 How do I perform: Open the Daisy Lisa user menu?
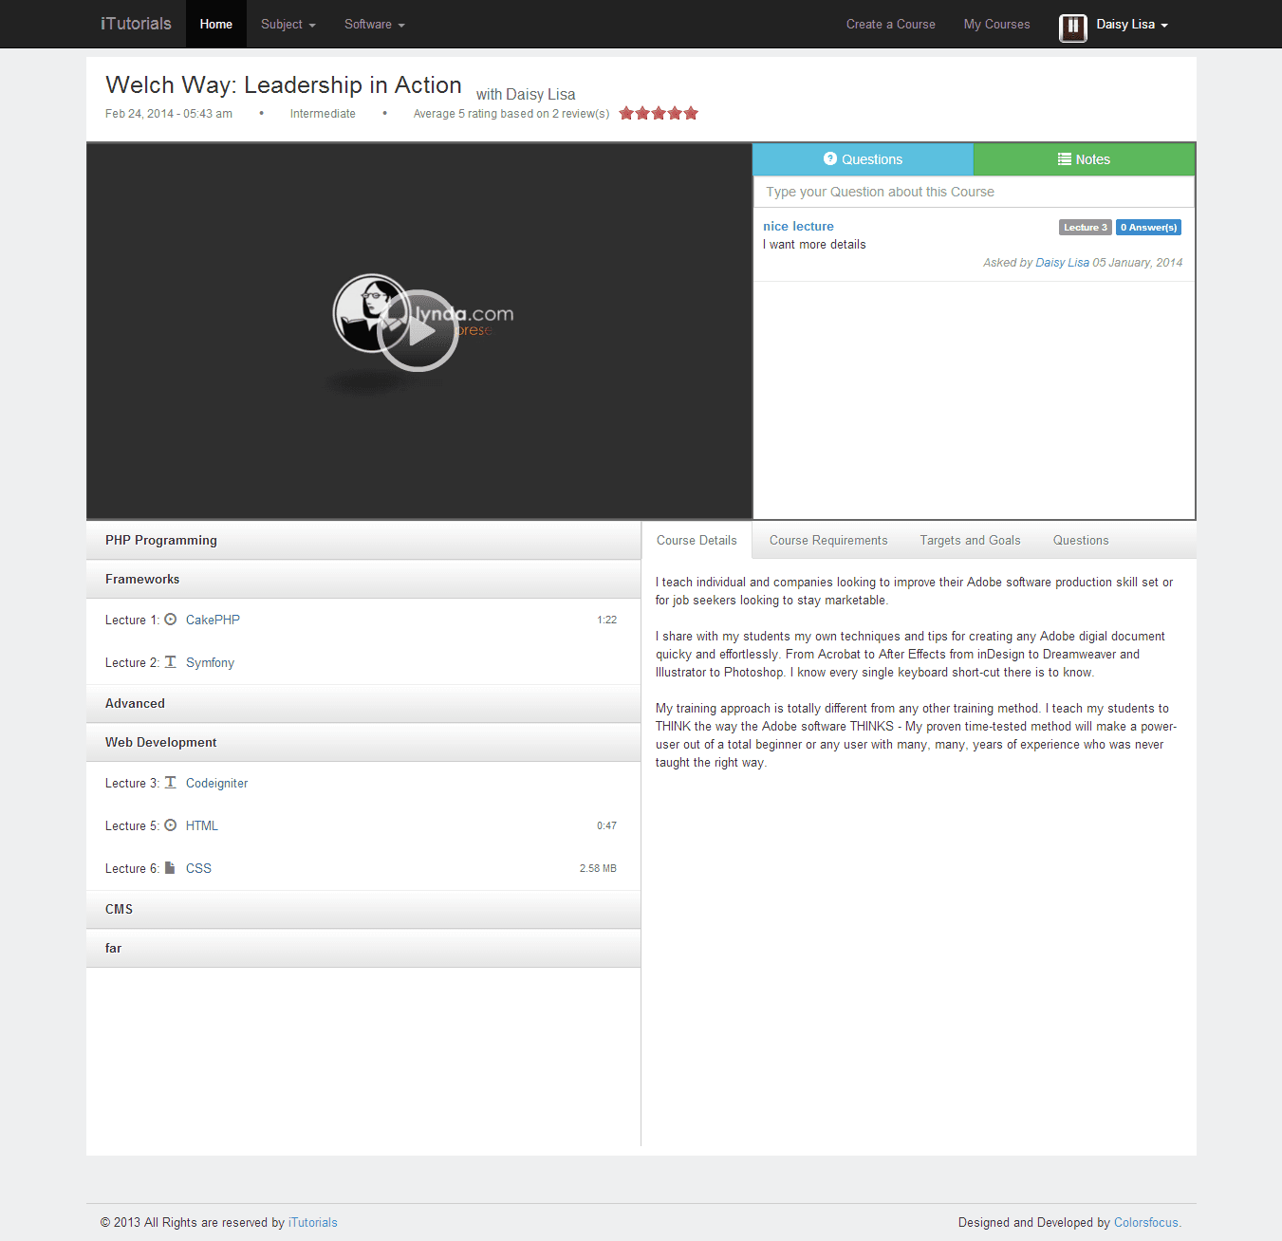[1132, 25]
